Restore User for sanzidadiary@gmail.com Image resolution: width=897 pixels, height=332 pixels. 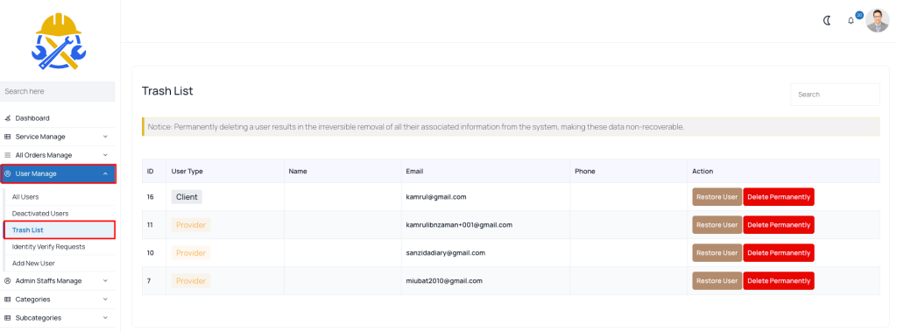717,253
